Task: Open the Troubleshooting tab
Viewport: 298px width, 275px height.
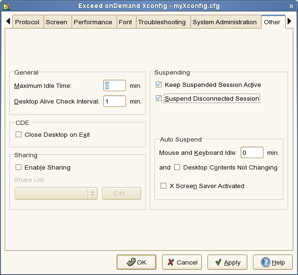Action: 163,22
